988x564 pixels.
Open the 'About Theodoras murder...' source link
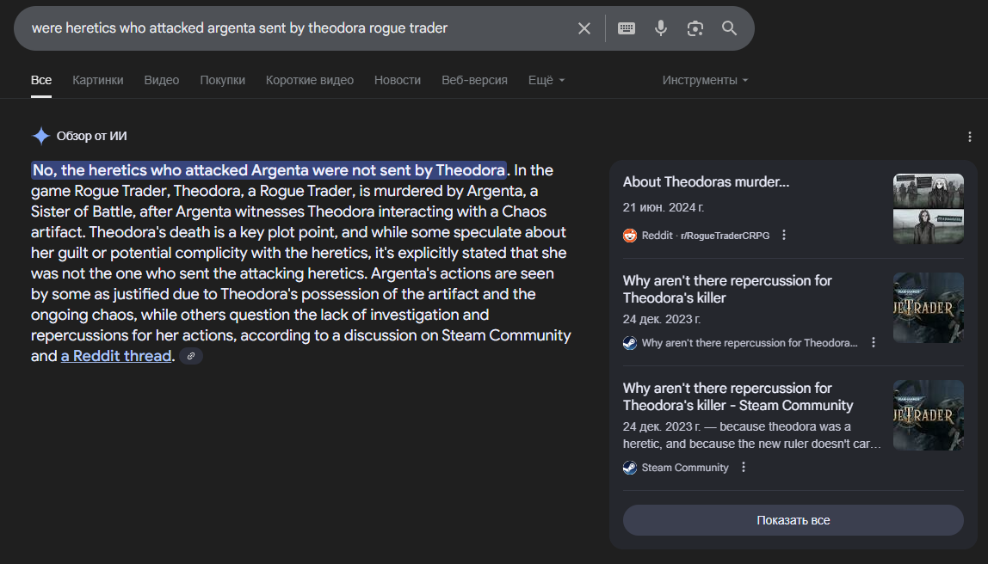[706, 182]
